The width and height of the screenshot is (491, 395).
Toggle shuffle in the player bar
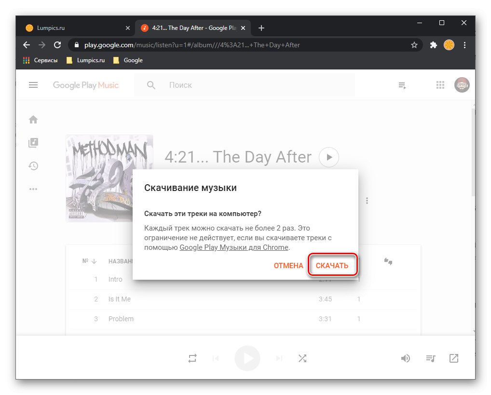(302, 358)
